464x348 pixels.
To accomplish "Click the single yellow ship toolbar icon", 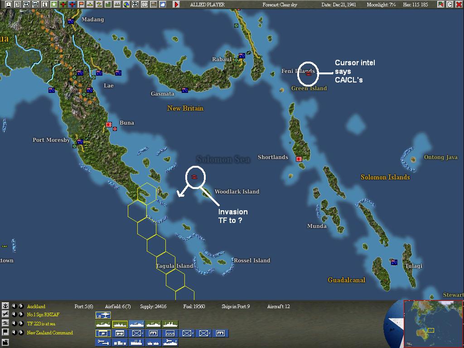I will [x=90, y=5].
